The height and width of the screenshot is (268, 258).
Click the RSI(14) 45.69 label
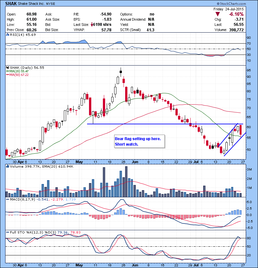(23, 35)
